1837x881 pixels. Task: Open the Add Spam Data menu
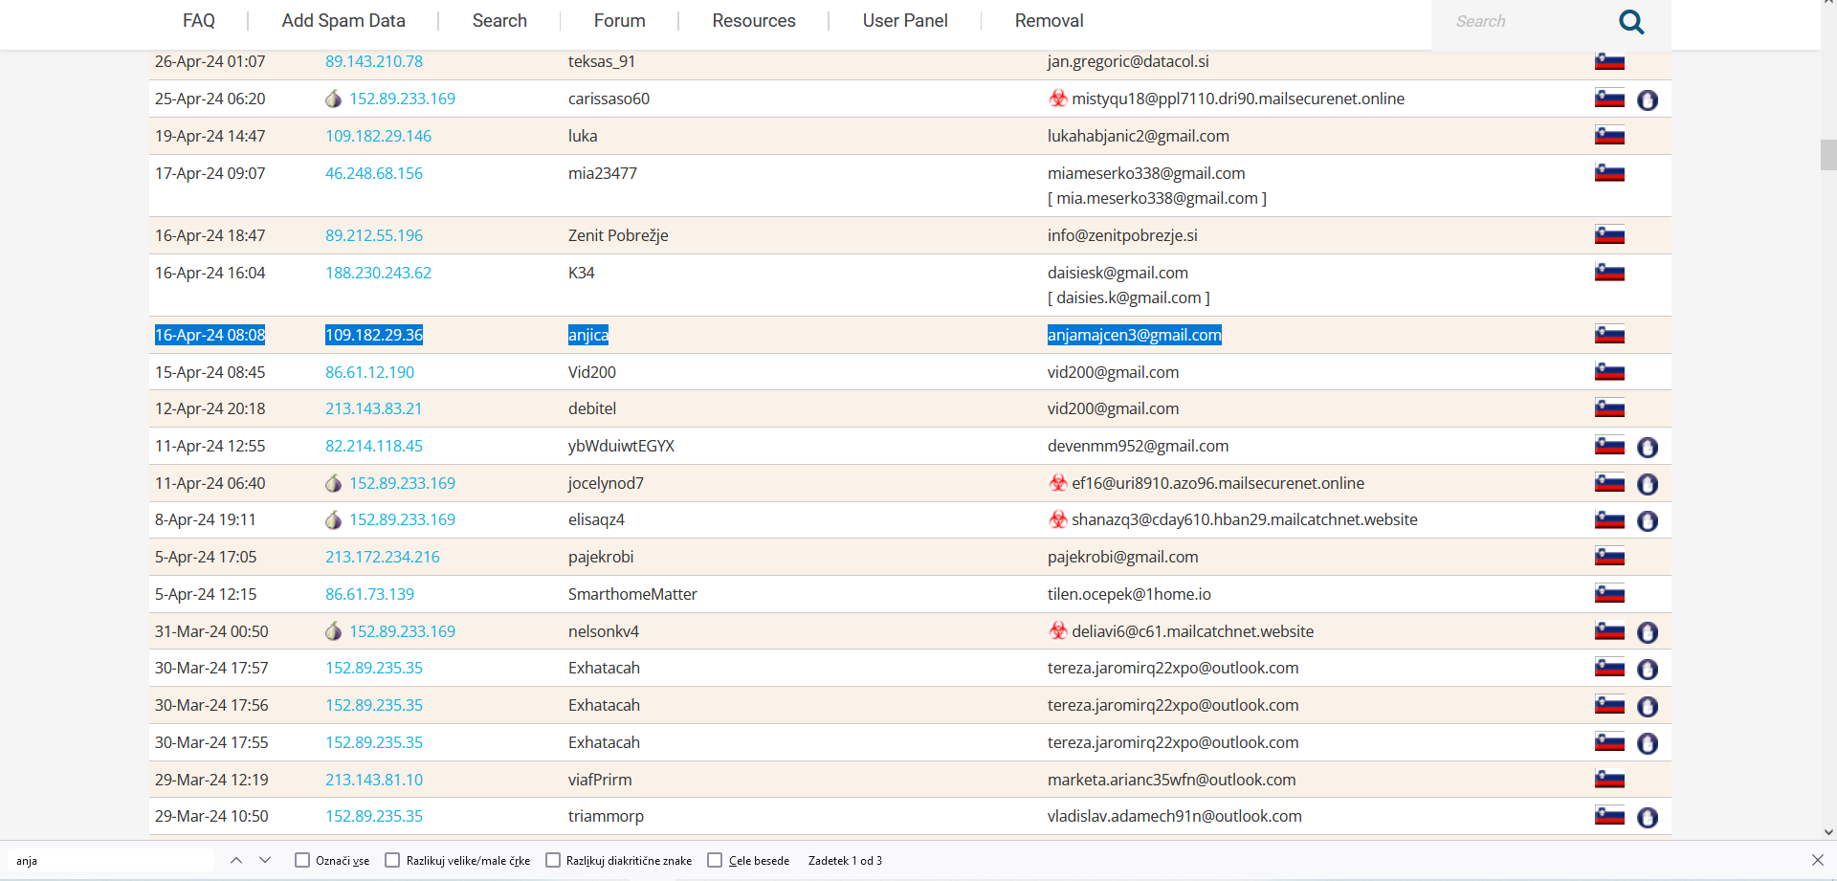[x=343, y=21]
